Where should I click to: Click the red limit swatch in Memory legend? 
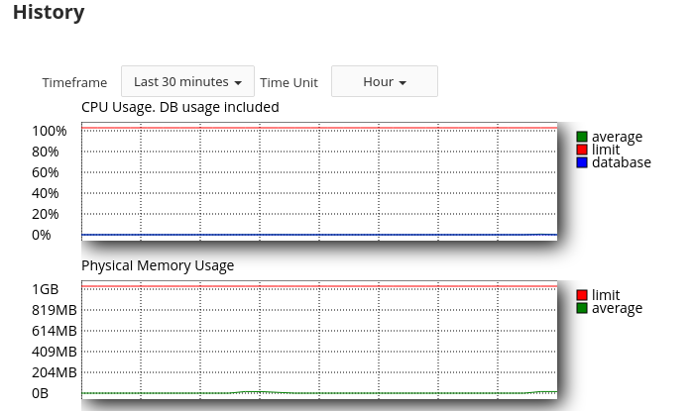[582, 295]
